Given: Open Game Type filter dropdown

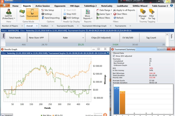Looking at the screenshot, I should click(104, 14).
